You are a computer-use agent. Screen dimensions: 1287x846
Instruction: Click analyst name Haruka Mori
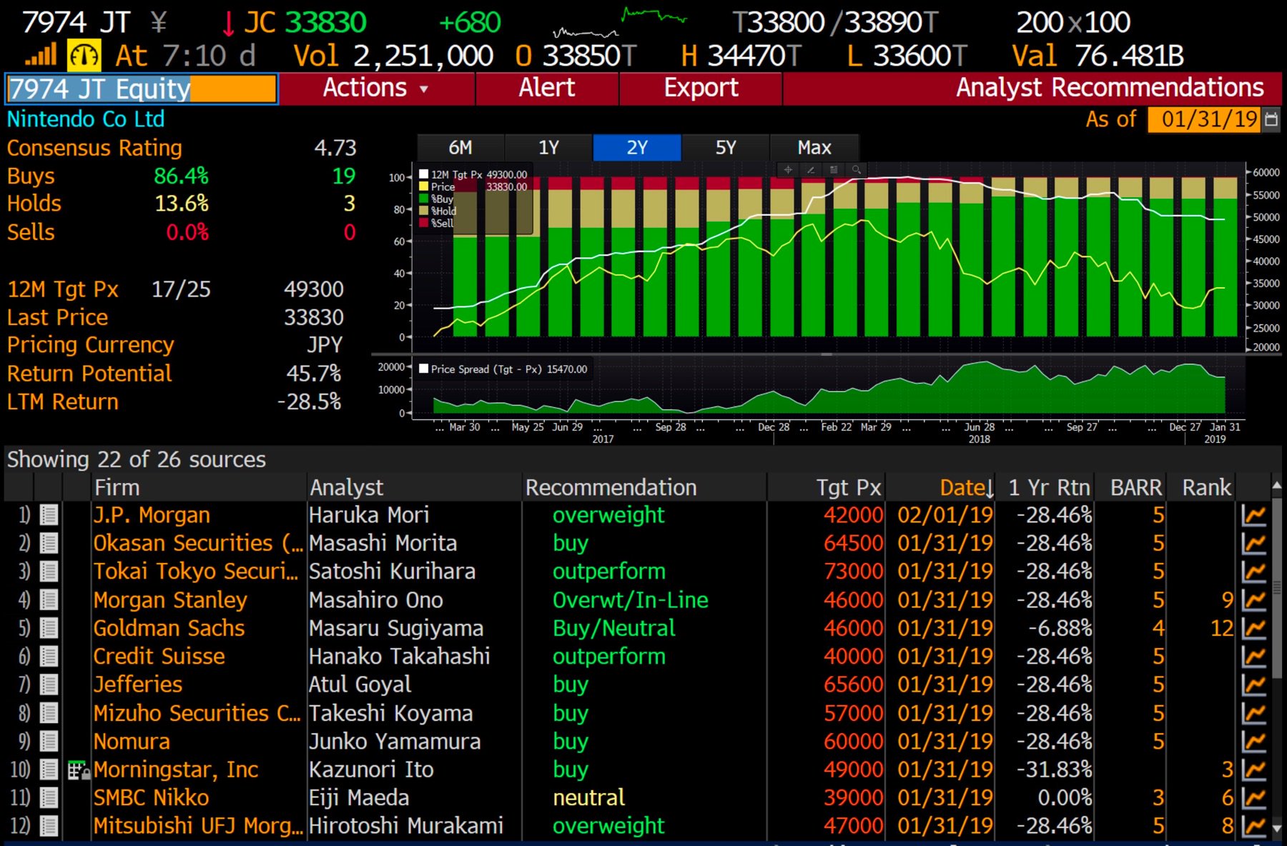[369, 515]
